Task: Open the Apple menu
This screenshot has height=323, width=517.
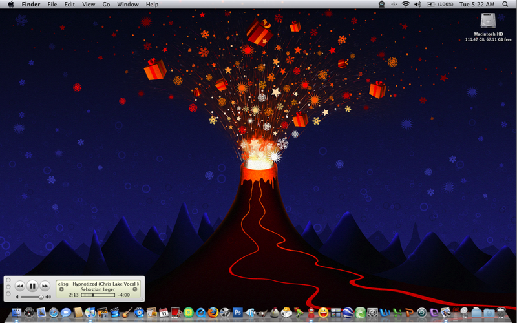Action: 11,5
